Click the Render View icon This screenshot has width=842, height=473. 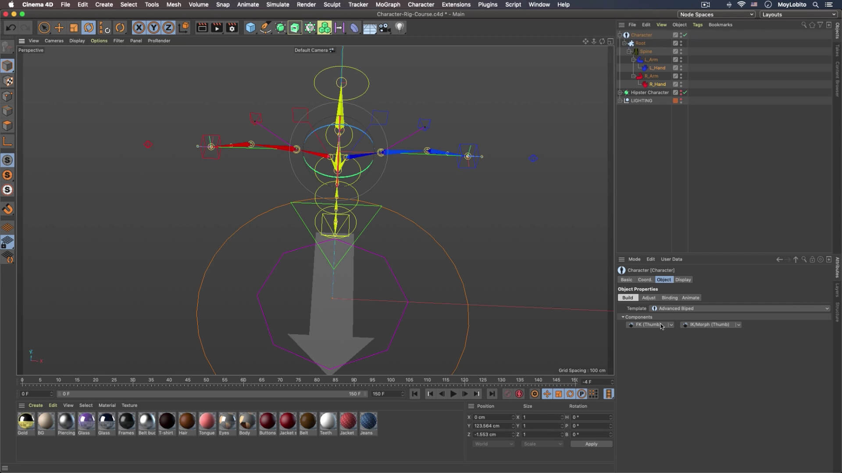coord(202,28)
